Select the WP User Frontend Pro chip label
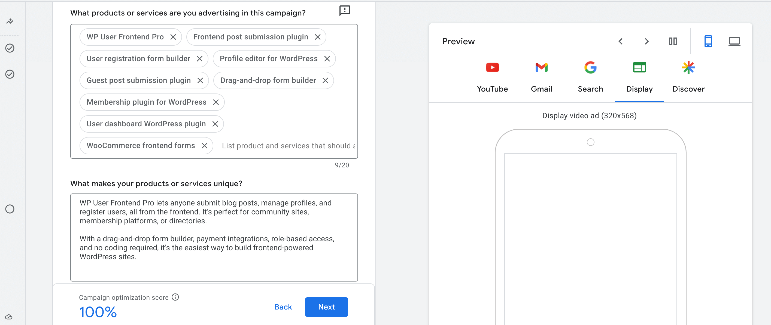This screenshot has height=325, width=771. [x=125, y=37]
